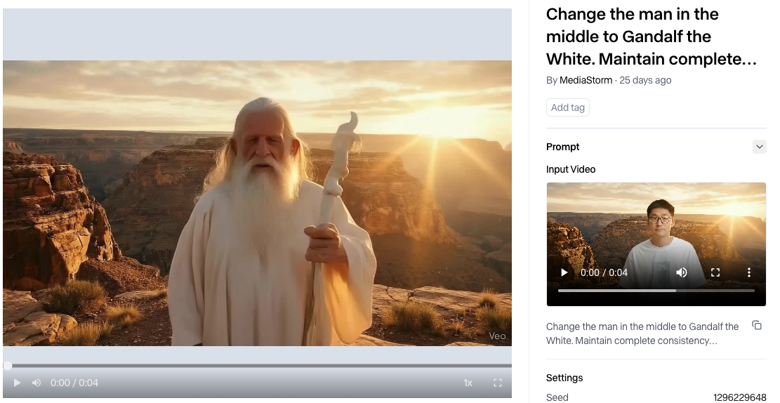Click the Add tag button
The width and height of the screenshot is (780, 403).
567,107
